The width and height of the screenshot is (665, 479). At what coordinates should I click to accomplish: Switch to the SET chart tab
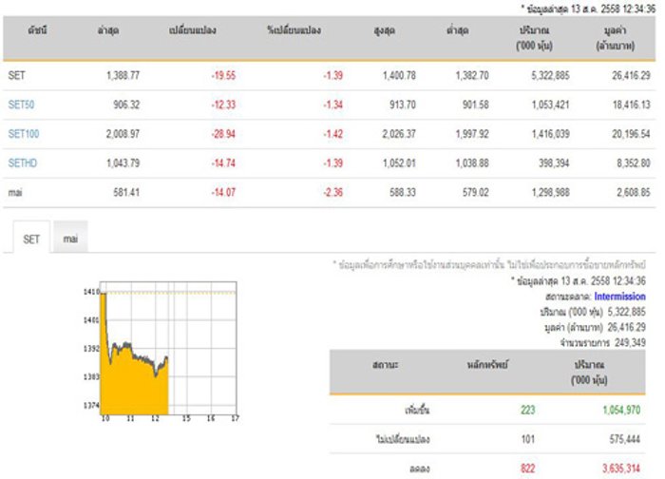click(31, 239)
